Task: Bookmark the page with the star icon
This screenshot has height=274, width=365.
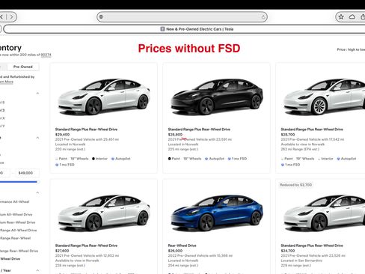Action: [341, 17]
